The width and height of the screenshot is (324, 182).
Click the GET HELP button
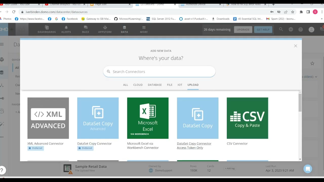coord(263,30)
